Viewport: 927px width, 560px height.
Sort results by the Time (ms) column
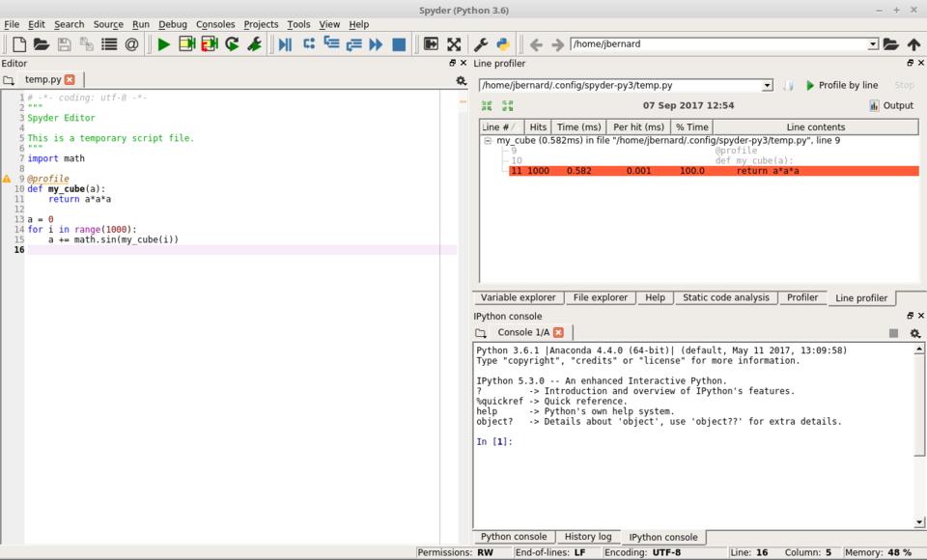click(578, 127)
